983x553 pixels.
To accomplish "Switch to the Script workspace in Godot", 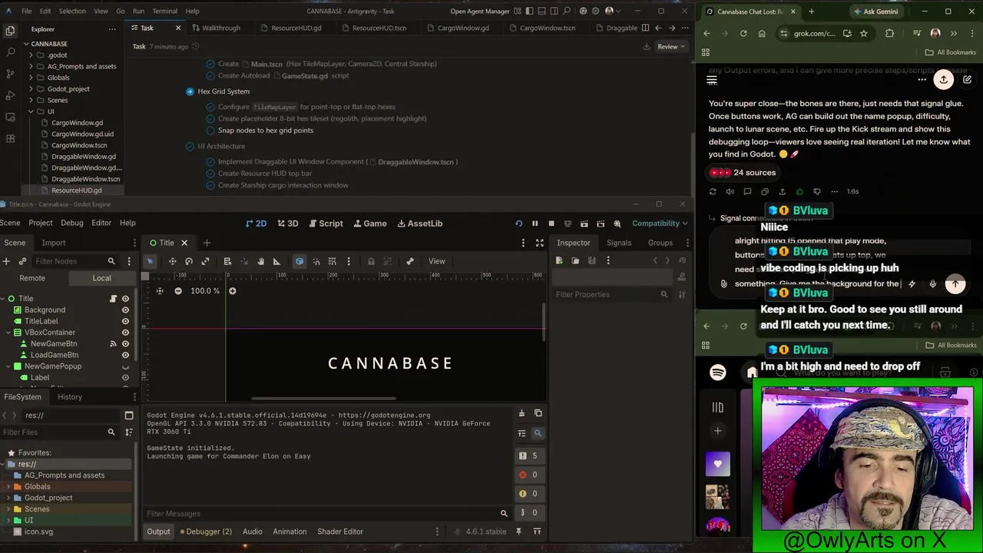I will point(326,224).
